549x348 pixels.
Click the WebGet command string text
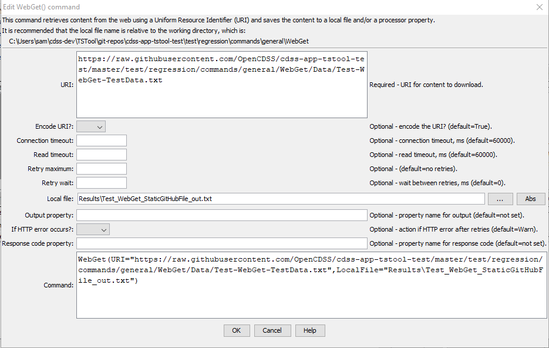[311, 270]
